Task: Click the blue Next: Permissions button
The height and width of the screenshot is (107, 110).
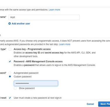Action: (x=104, y=104)
